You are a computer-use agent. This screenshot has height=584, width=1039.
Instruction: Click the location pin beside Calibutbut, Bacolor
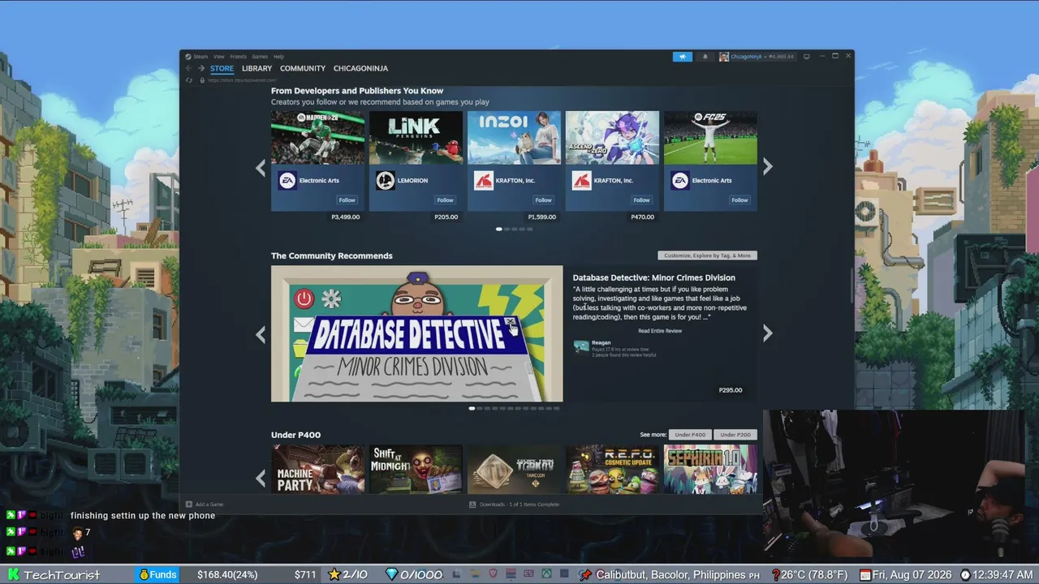pyautogui.click(x=586, y=574)
